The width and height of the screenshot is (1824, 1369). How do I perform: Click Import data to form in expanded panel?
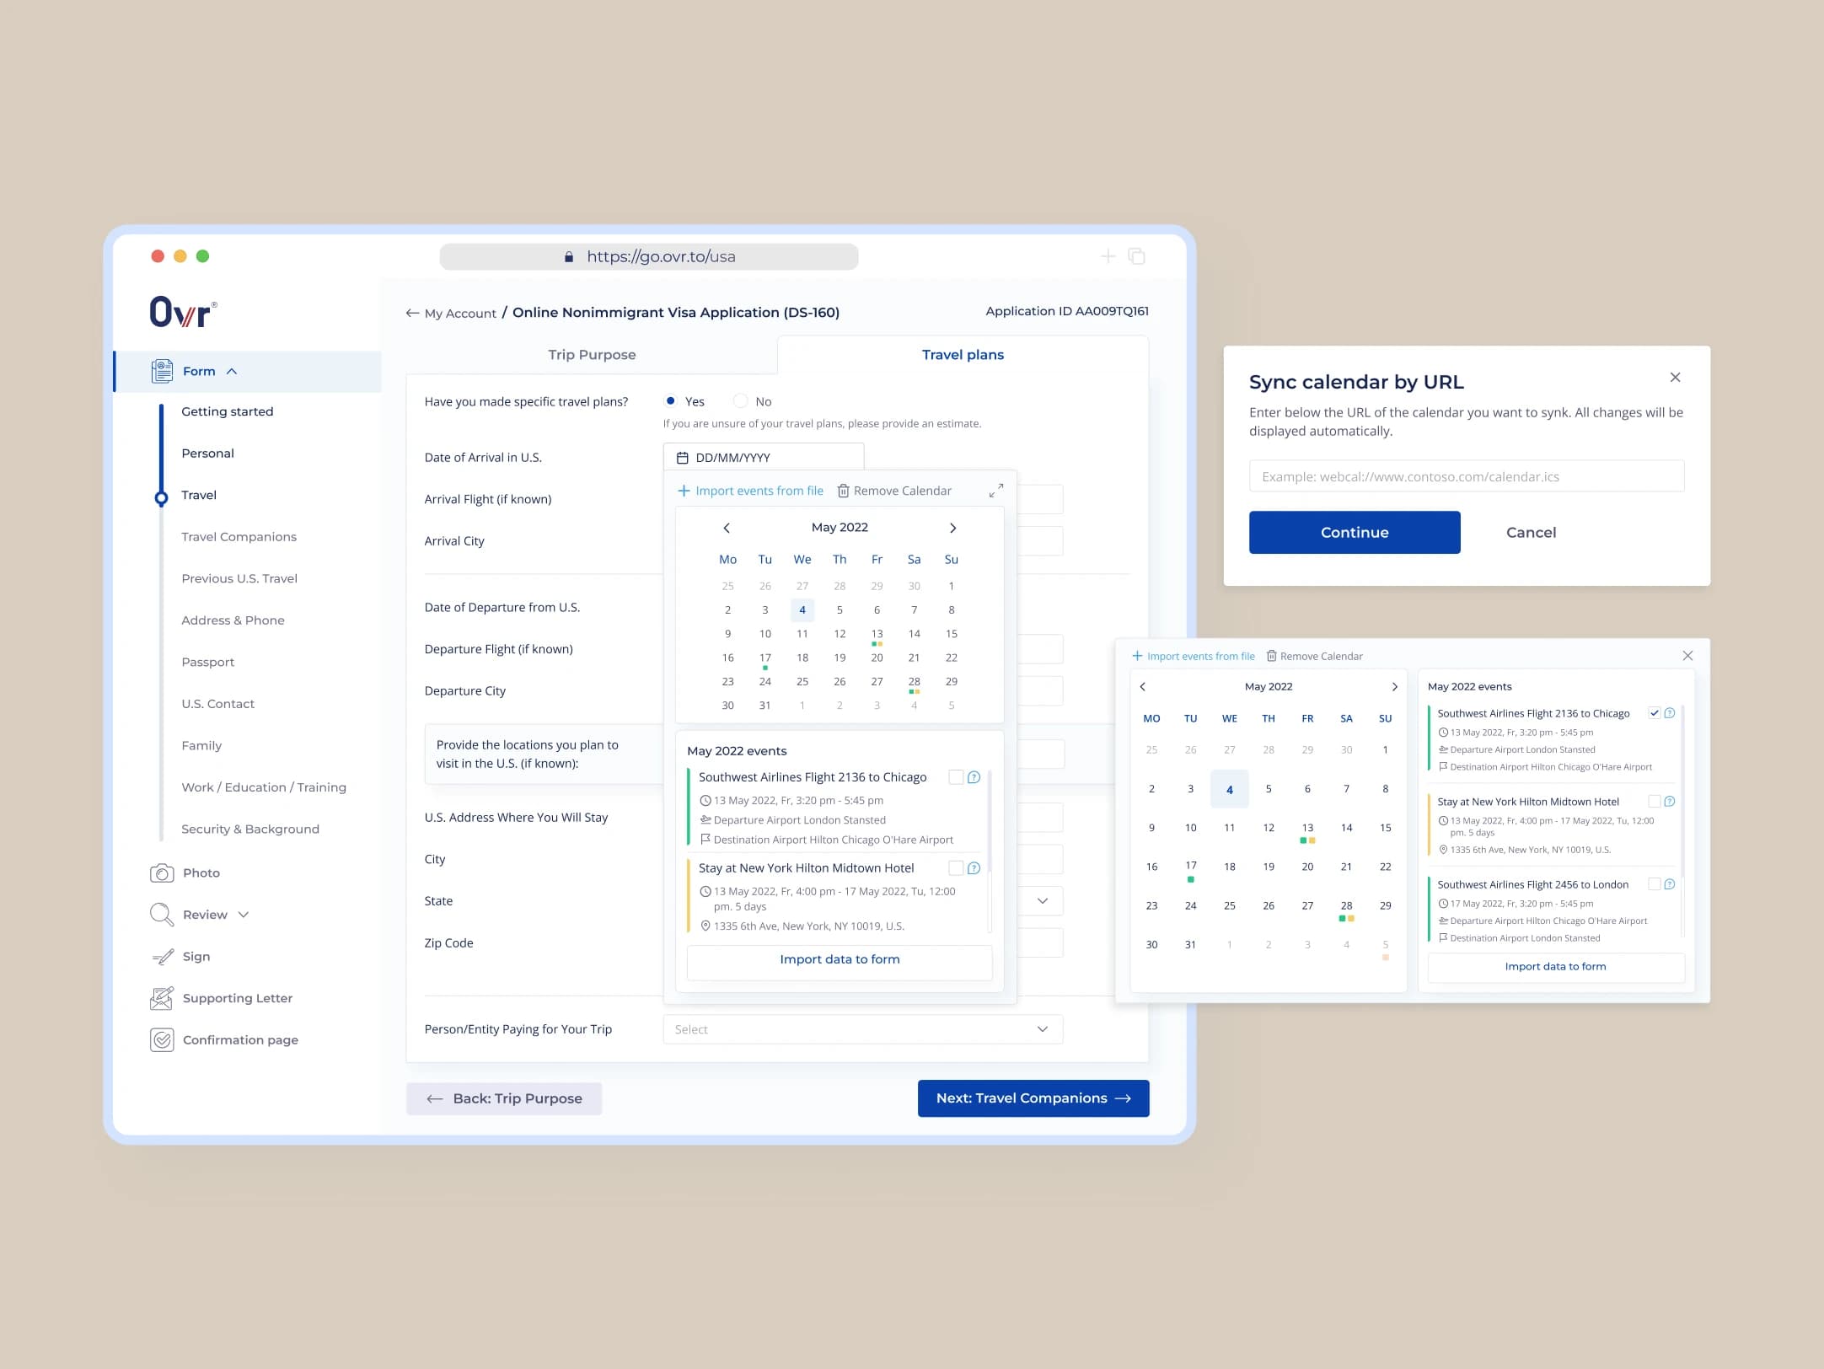coord(1556,967)
